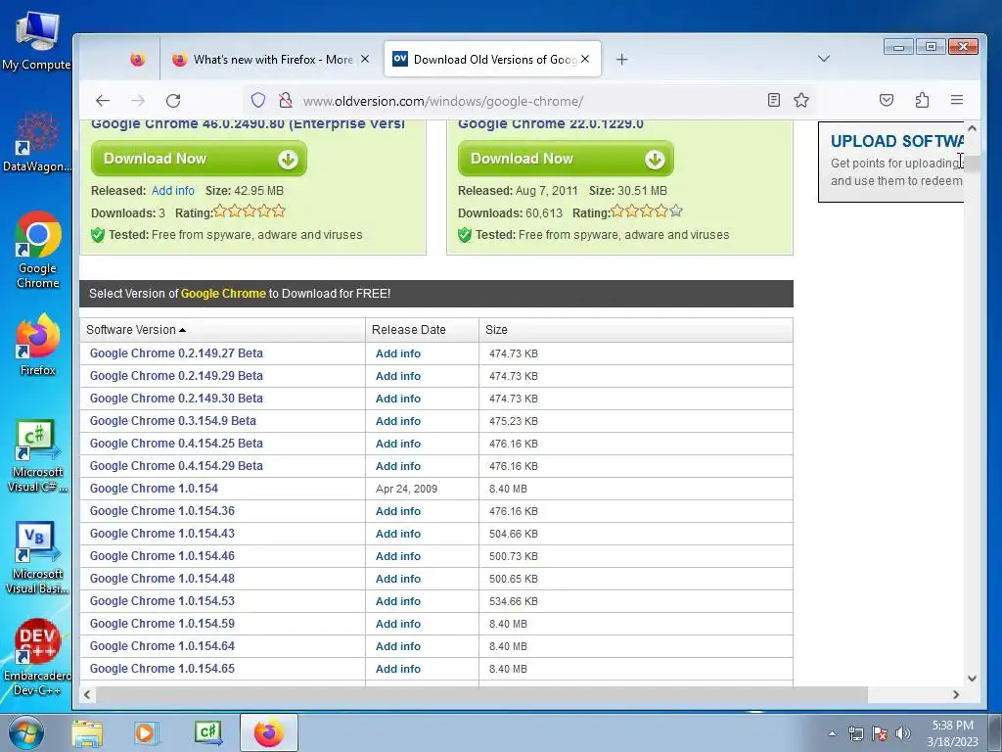Switch to What's new with Firefox tab
This screenshot has height=752, width=1002.
point(271,60)
